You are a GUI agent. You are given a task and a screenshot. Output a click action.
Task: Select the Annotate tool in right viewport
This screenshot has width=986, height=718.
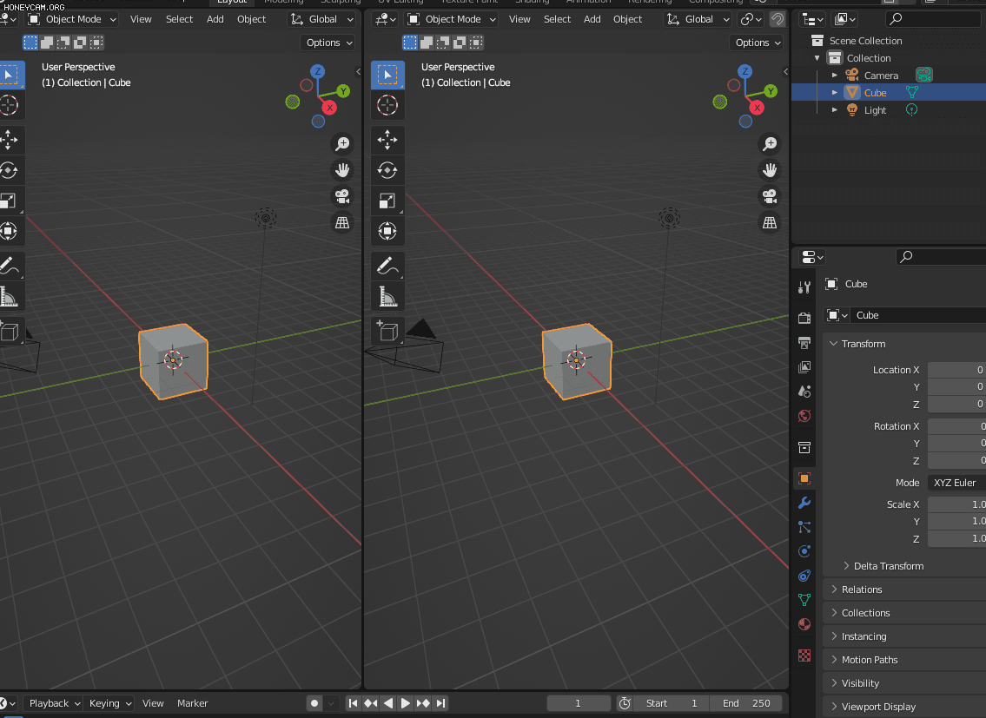tap(387, 266)
